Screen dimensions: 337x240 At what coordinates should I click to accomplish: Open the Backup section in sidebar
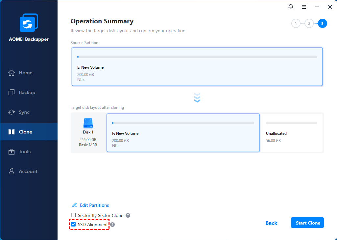click(x=27, y=92)
